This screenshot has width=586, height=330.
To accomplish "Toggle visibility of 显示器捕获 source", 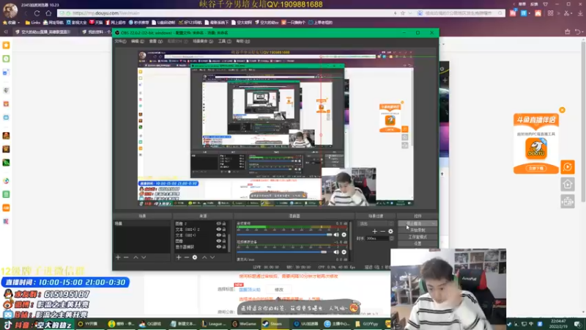I will click(x=218, y=247).
